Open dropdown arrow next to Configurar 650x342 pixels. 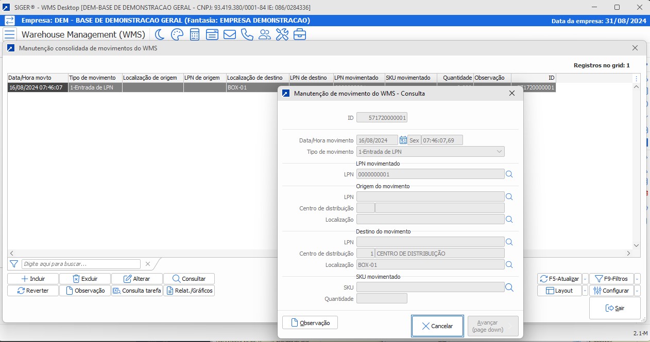click(637, 291)
